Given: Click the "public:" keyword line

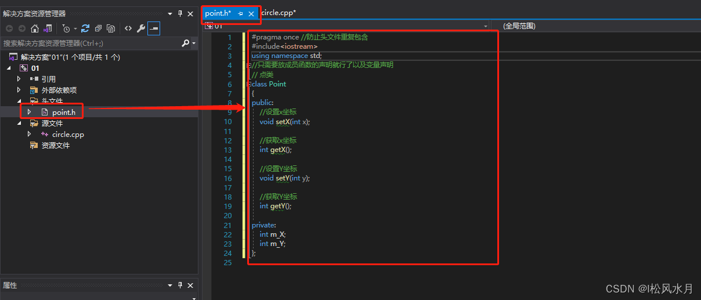Looking at the screenshot, I should click(x=262, y=103).
